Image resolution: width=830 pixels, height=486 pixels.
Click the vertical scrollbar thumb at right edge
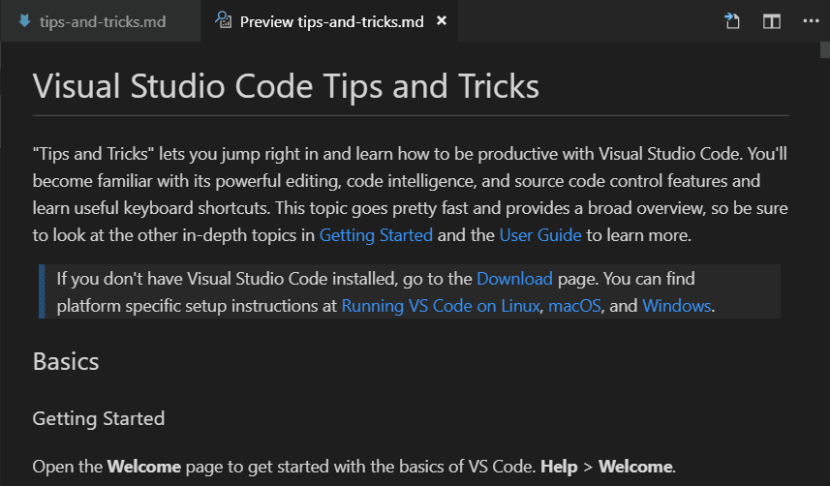coord(824,50)
